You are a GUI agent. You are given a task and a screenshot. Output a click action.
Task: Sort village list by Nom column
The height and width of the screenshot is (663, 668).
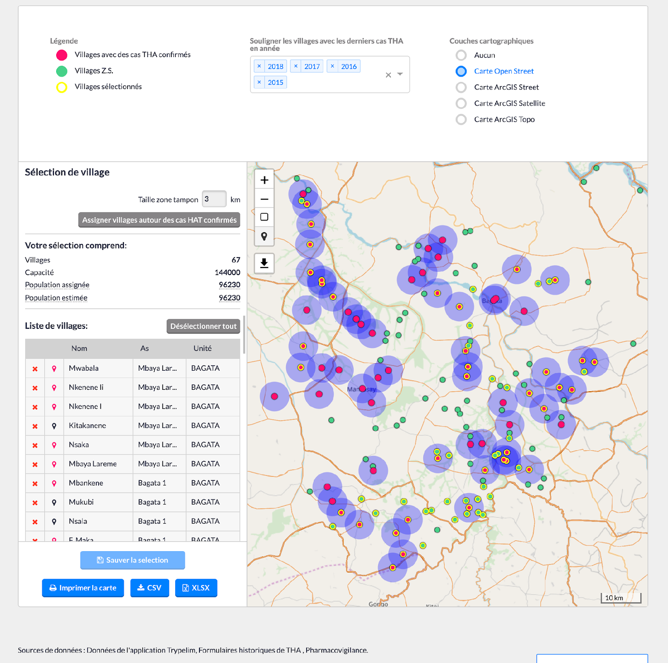click(79, 348)
